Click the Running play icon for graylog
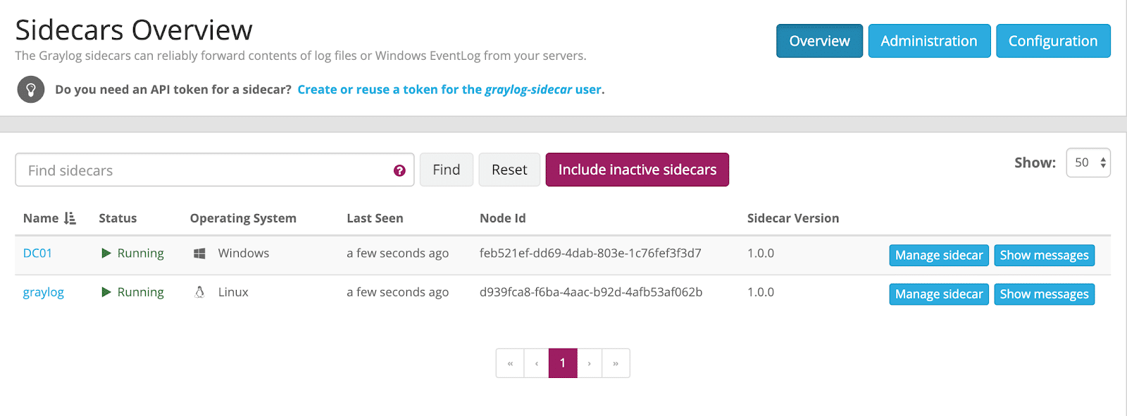This screenshot has height=416, width=1127. pos(106,292)
